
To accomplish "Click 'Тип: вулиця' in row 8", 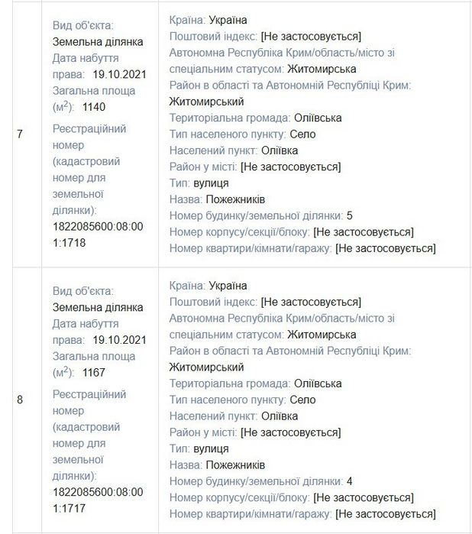I will coord(199,448).
